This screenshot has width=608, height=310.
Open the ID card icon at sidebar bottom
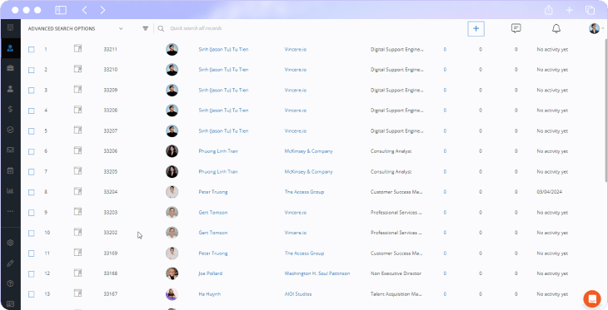point(11,304)
